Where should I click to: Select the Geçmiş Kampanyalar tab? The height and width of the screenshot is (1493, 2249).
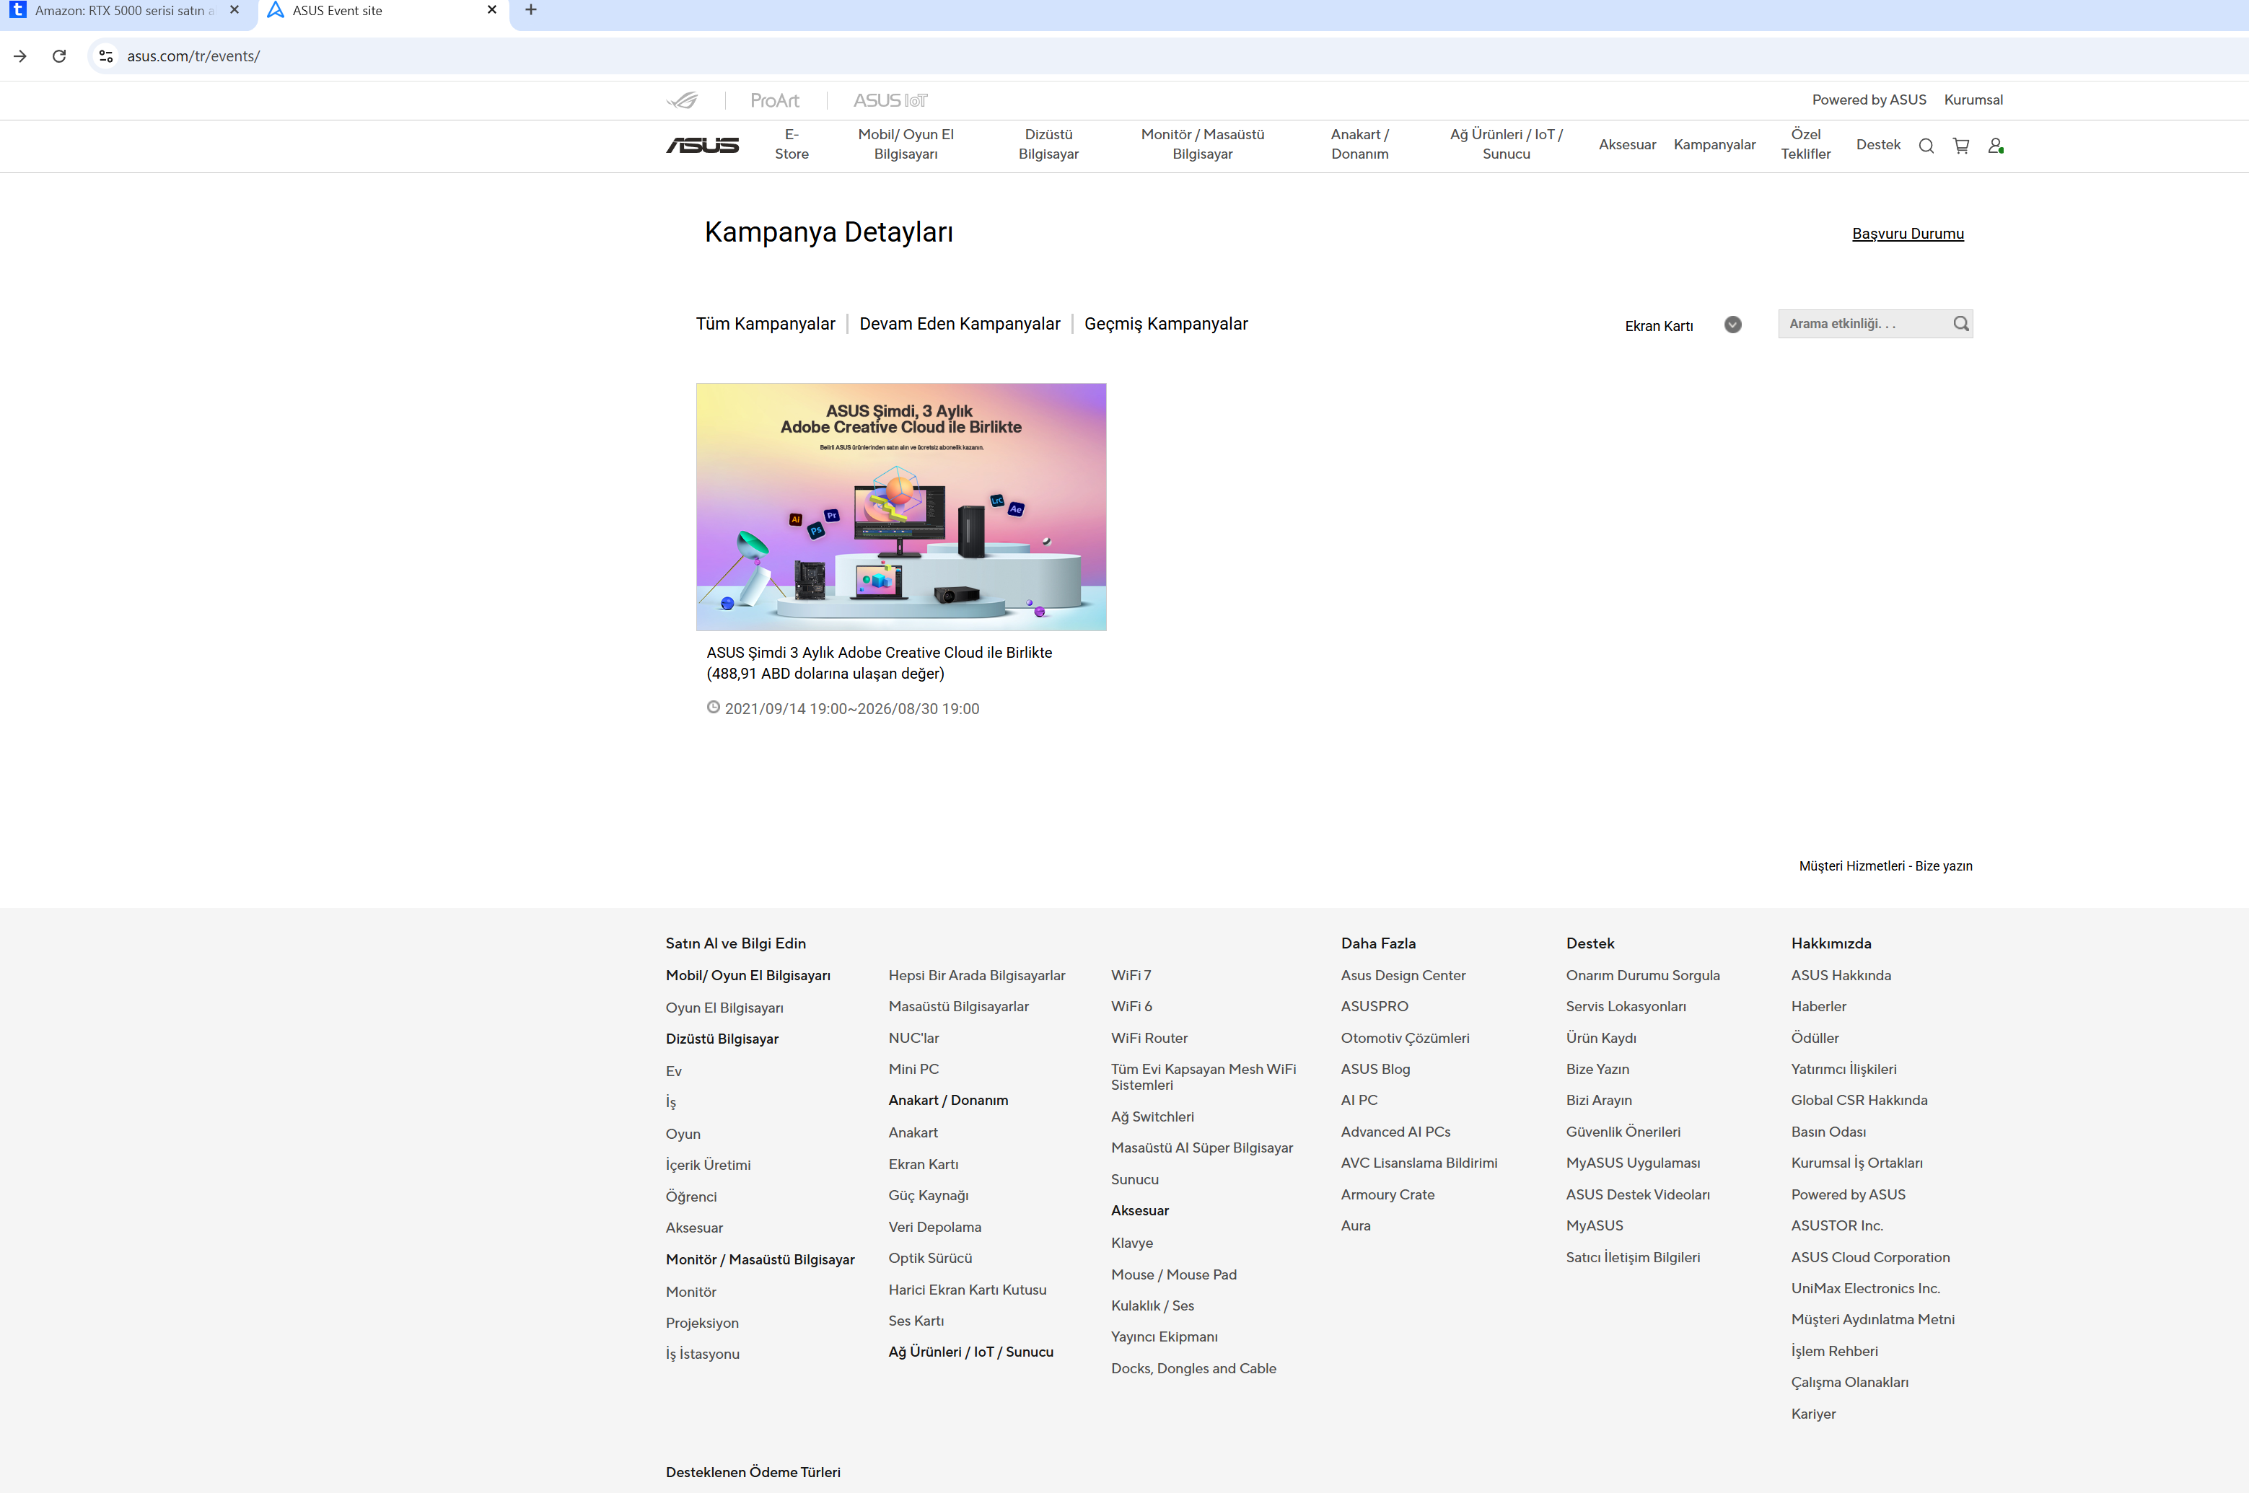coord(1166,324)
